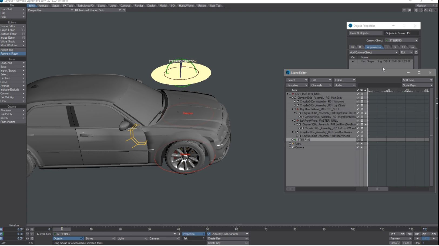Viewport: 439px width, 246px height.
Task: Open the Textured Shaded Solid display dropdown
Action: coord(98,10)
